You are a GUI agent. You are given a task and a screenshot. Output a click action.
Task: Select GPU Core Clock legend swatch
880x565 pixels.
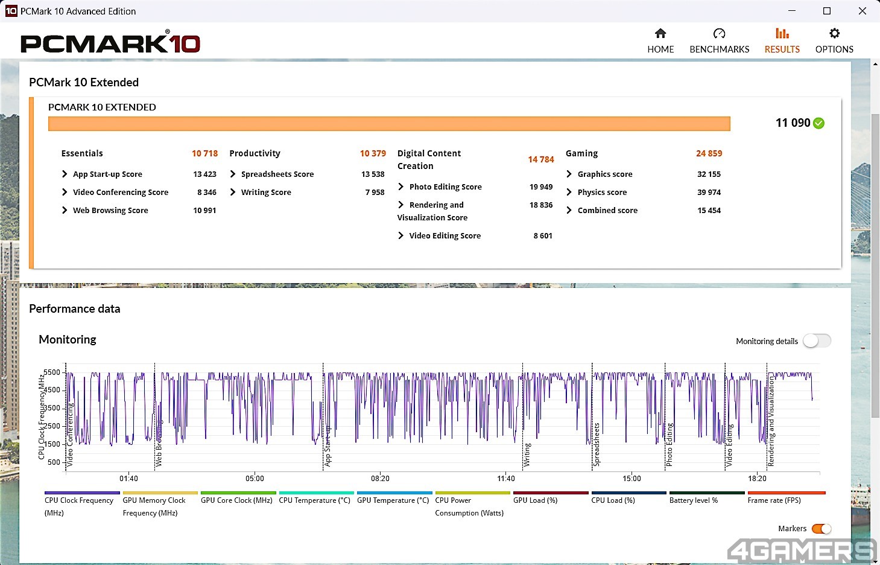point(238,493)
